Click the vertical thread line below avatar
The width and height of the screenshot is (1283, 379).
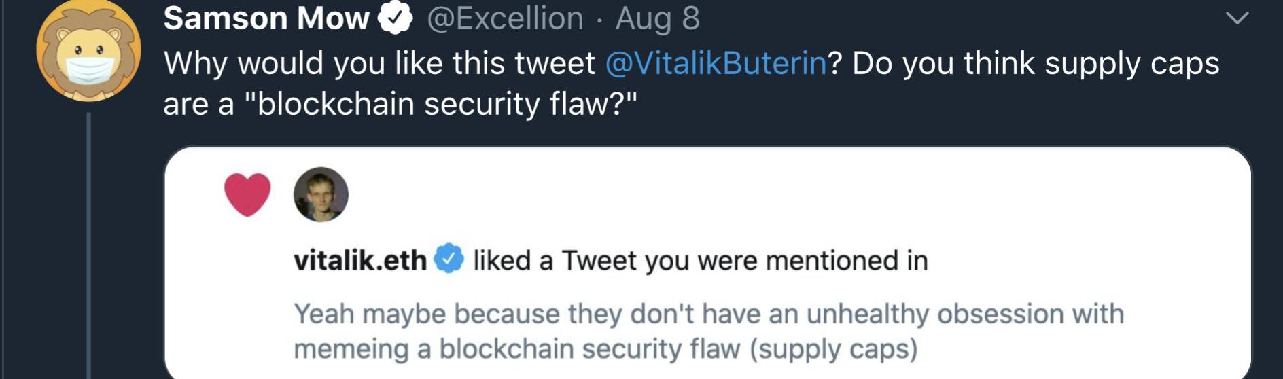pos(88,245)
